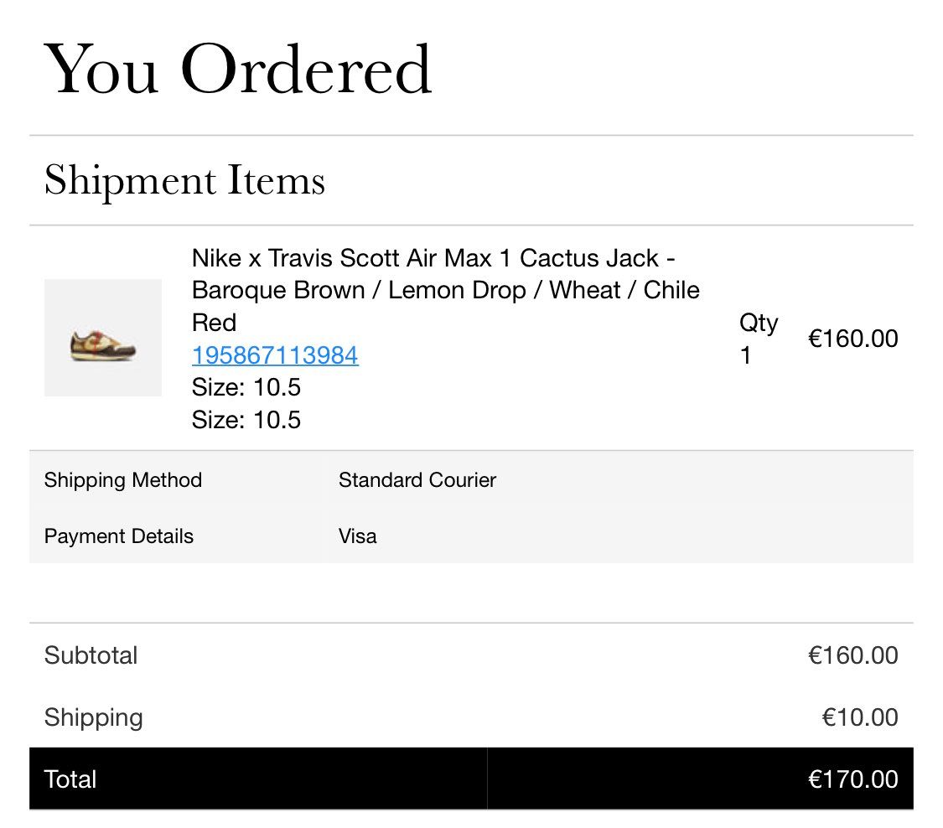The image size is (943, 828).
Task: Select the Shipping Method label
Action: (x=122, y=480)
